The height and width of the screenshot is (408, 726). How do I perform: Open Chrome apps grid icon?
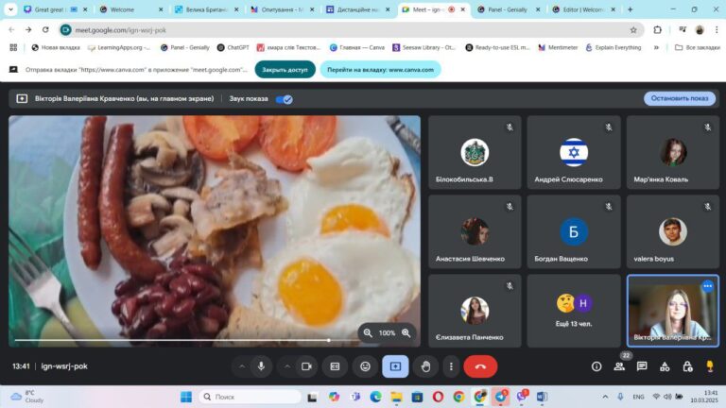13,47
